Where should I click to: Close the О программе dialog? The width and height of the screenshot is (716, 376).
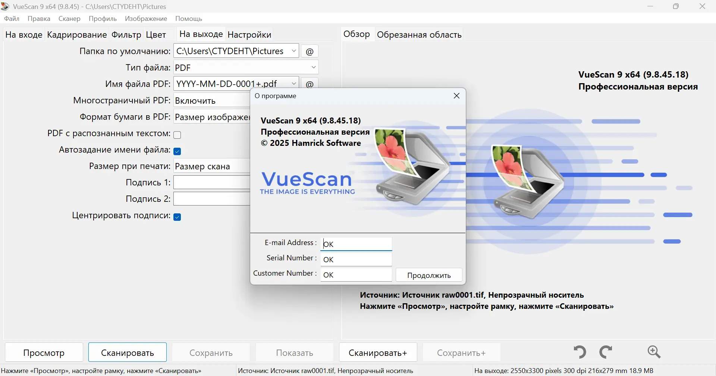(456, 96)
